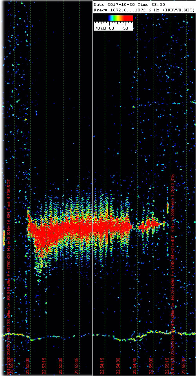
Task: Click the white vertical divider line
Action: (92, 188)
